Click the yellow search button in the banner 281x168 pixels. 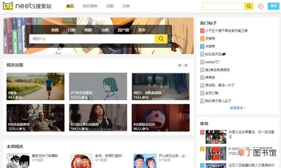pyautogui.click(x=161, y=39)
